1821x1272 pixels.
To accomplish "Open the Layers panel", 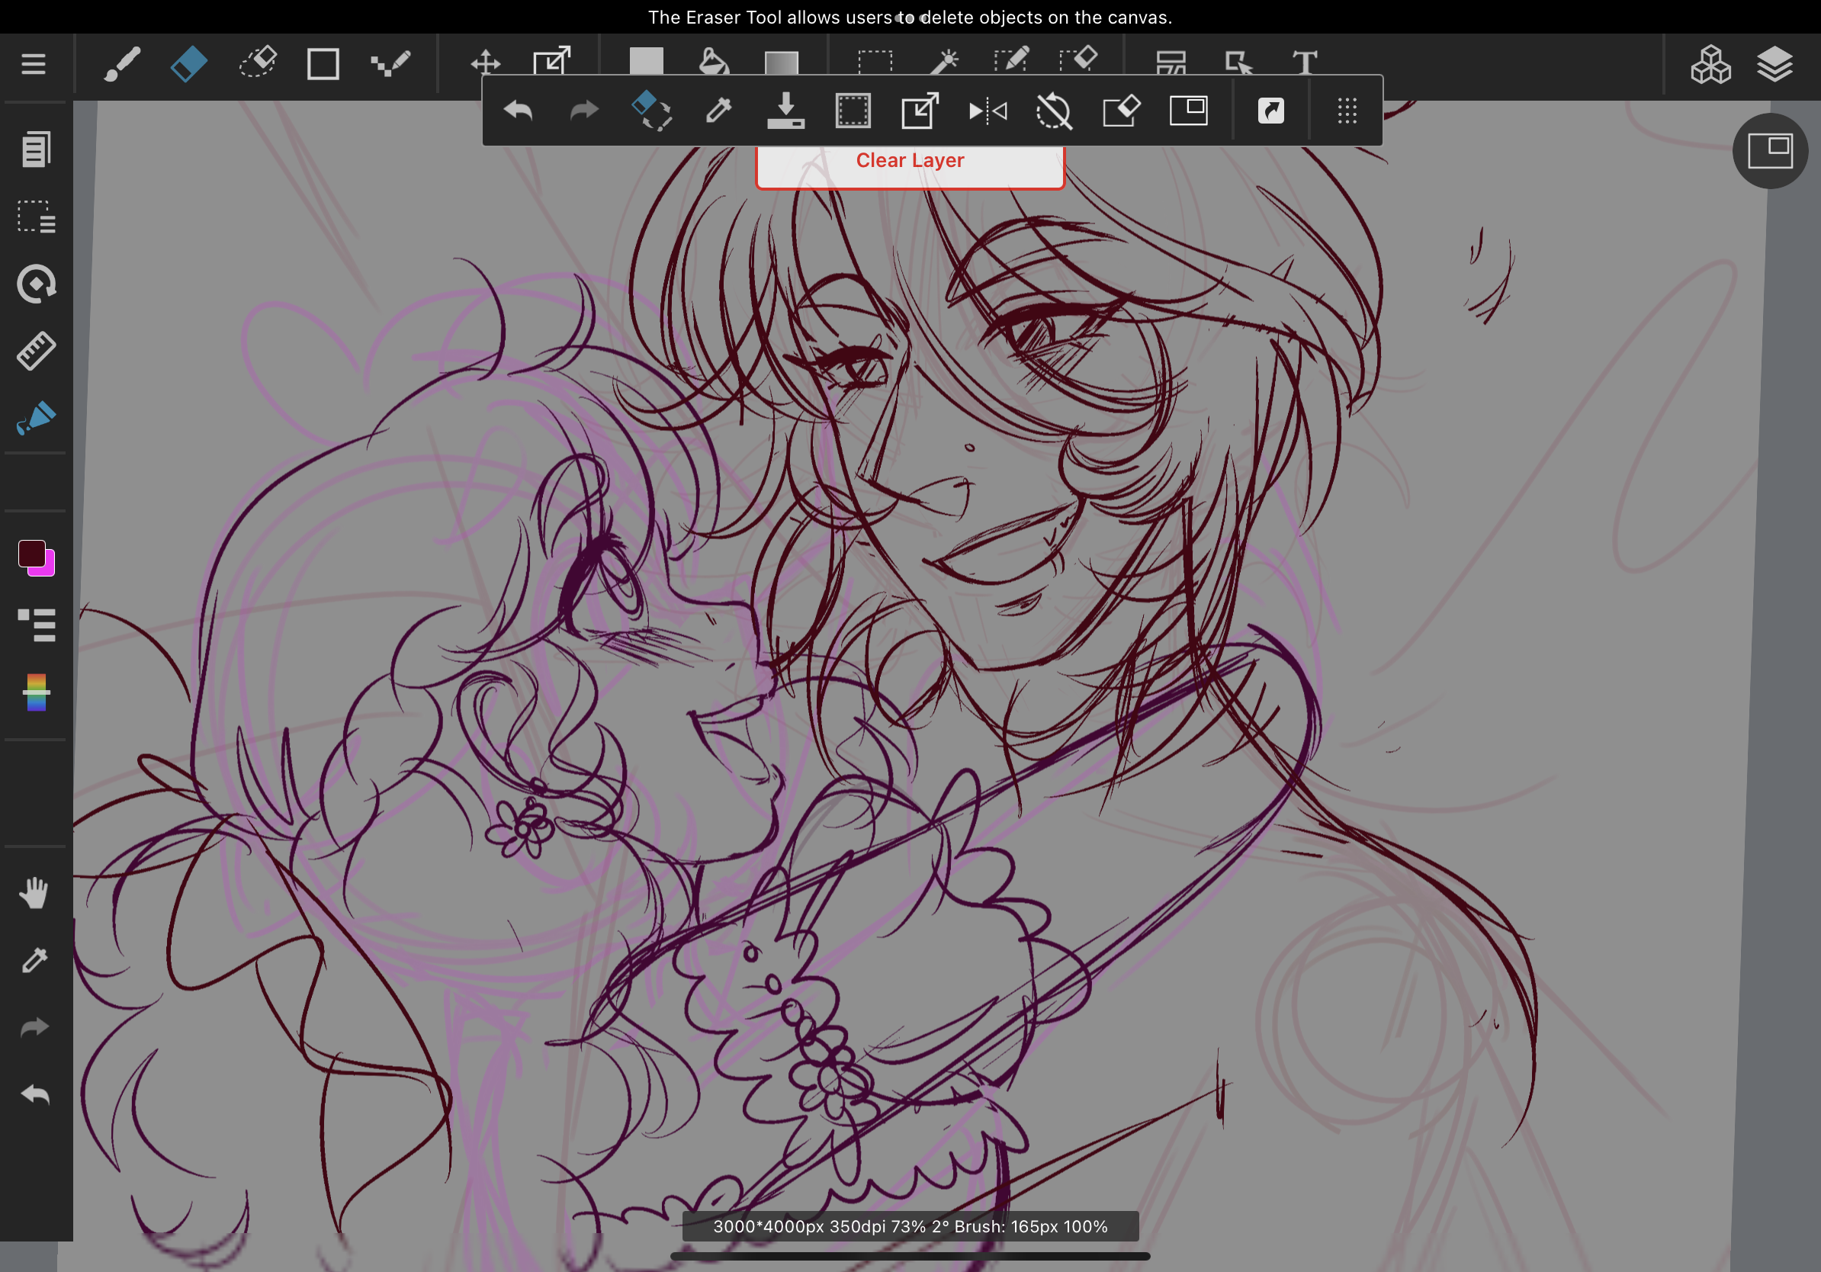I will pos(1775,64).
